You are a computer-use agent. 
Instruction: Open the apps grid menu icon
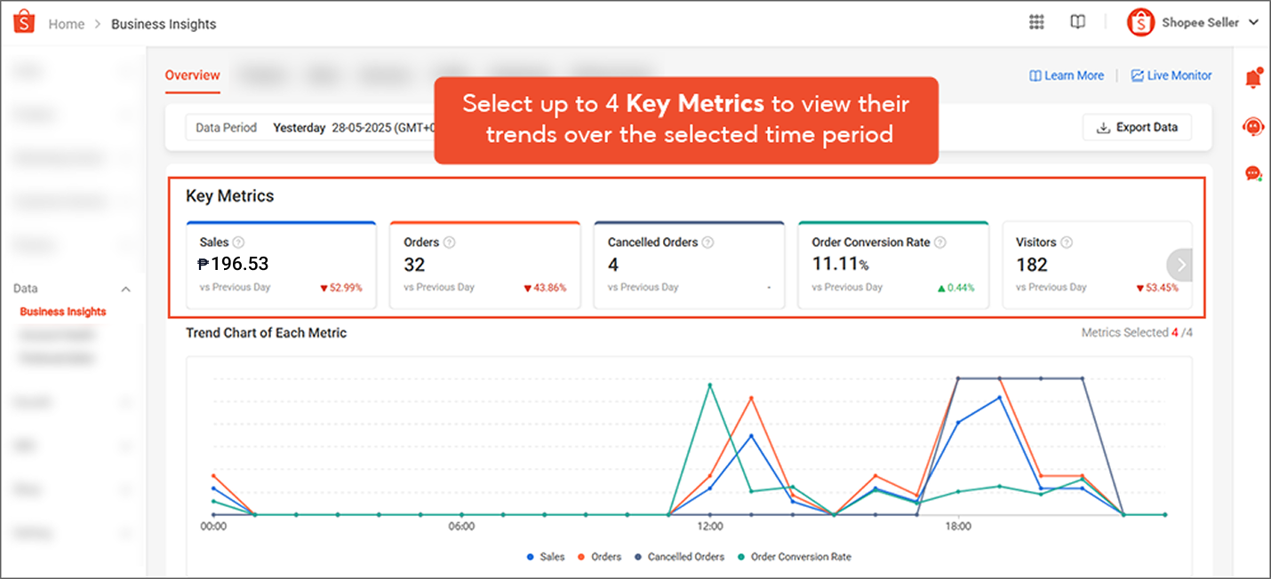(1036, 23)
